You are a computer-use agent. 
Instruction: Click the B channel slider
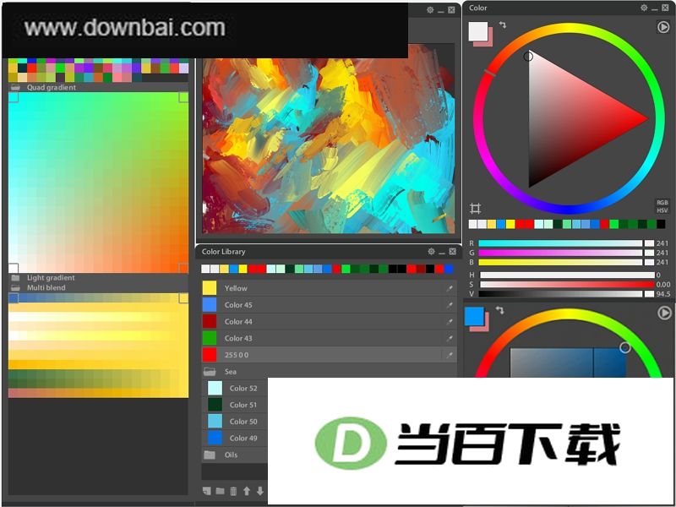point(560,262)
